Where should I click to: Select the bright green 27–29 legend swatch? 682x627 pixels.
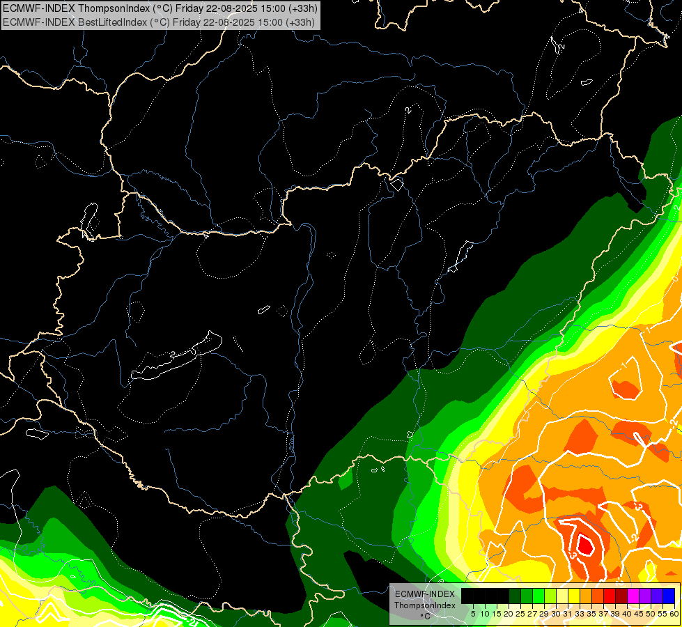point(538,596)
